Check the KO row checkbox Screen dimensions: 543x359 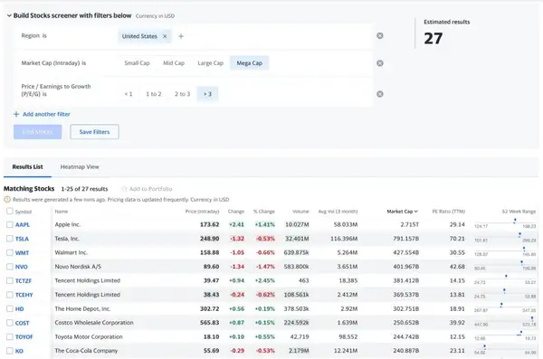click(x=10, y=351)
